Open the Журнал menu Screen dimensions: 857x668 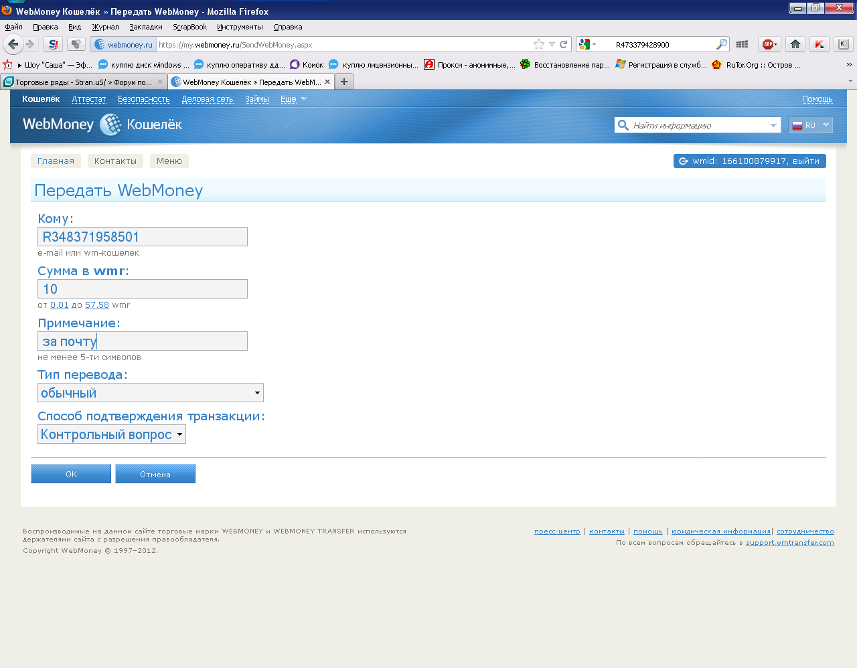pos(106,27)
